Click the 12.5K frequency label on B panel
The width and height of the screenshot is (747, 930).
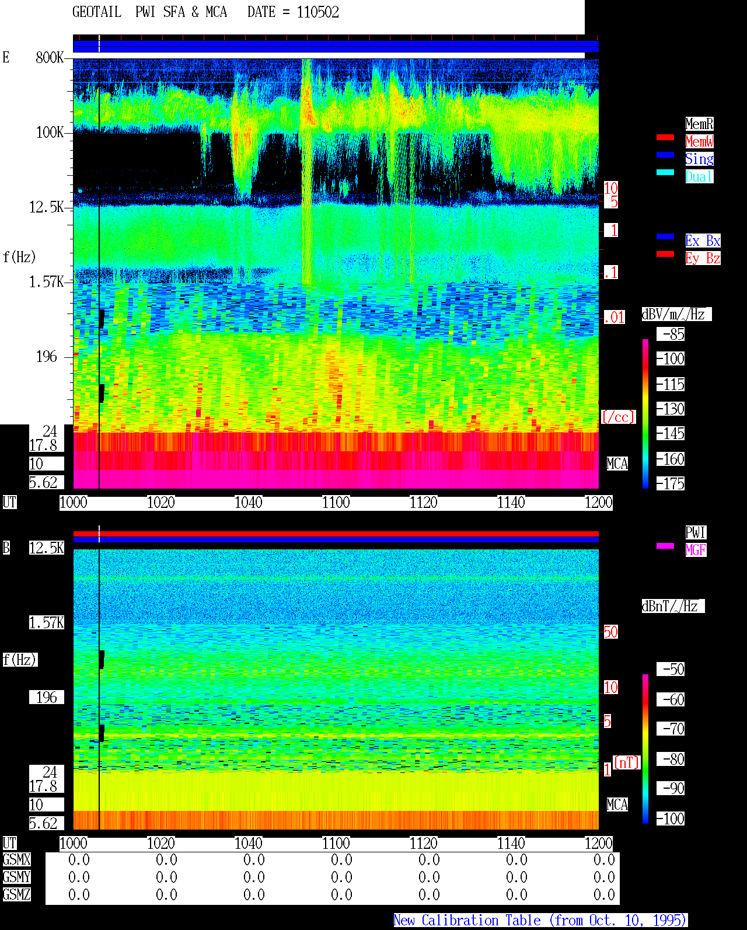(x=47, y=548)
